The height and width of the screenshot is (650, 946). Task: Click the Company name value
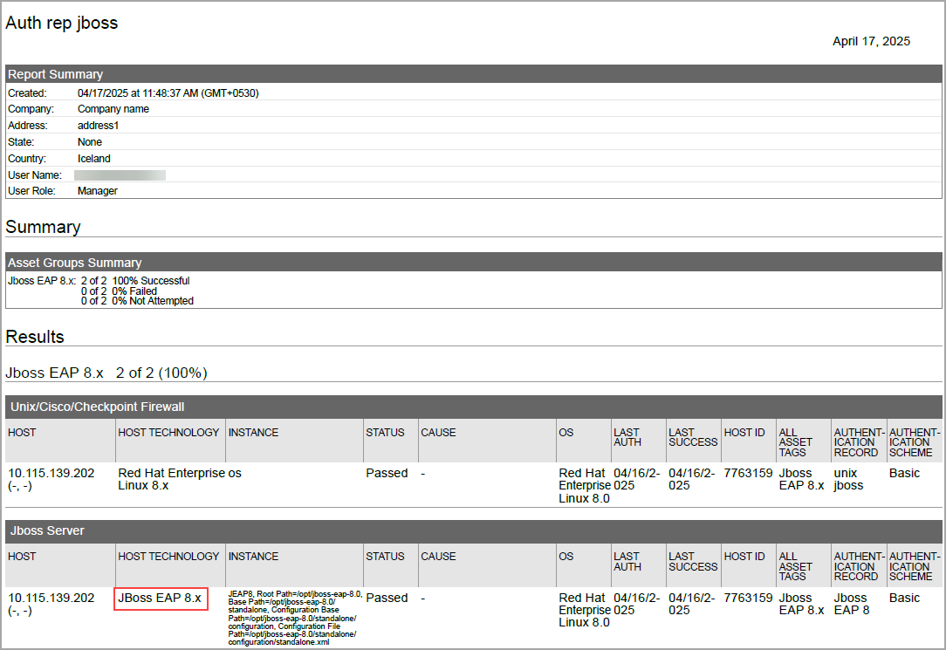[113, 109]
